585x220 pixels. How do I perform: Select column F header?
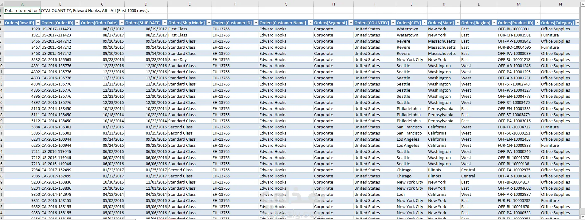[235, 4]
